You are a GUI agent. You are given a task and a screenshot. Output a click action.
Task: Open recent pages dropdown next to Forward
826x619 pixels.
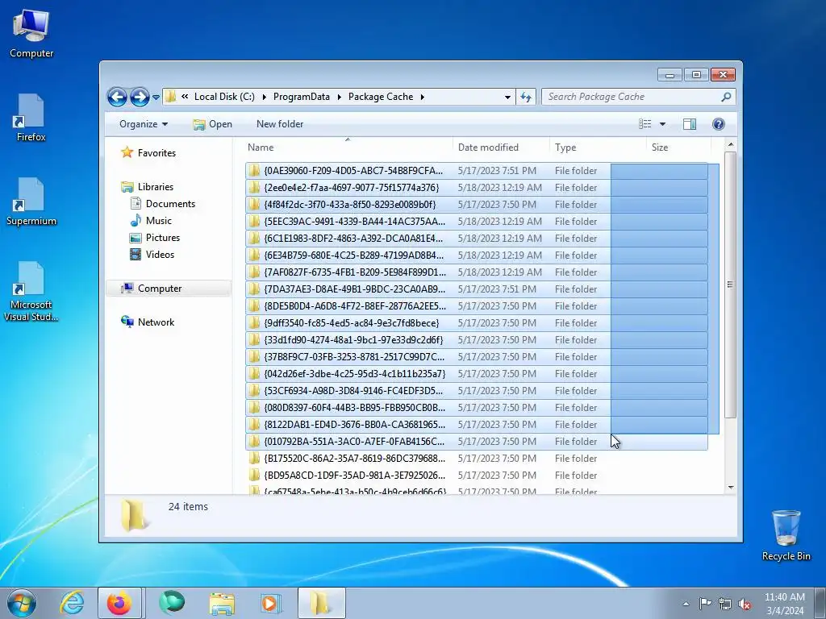tap(156, 98)
